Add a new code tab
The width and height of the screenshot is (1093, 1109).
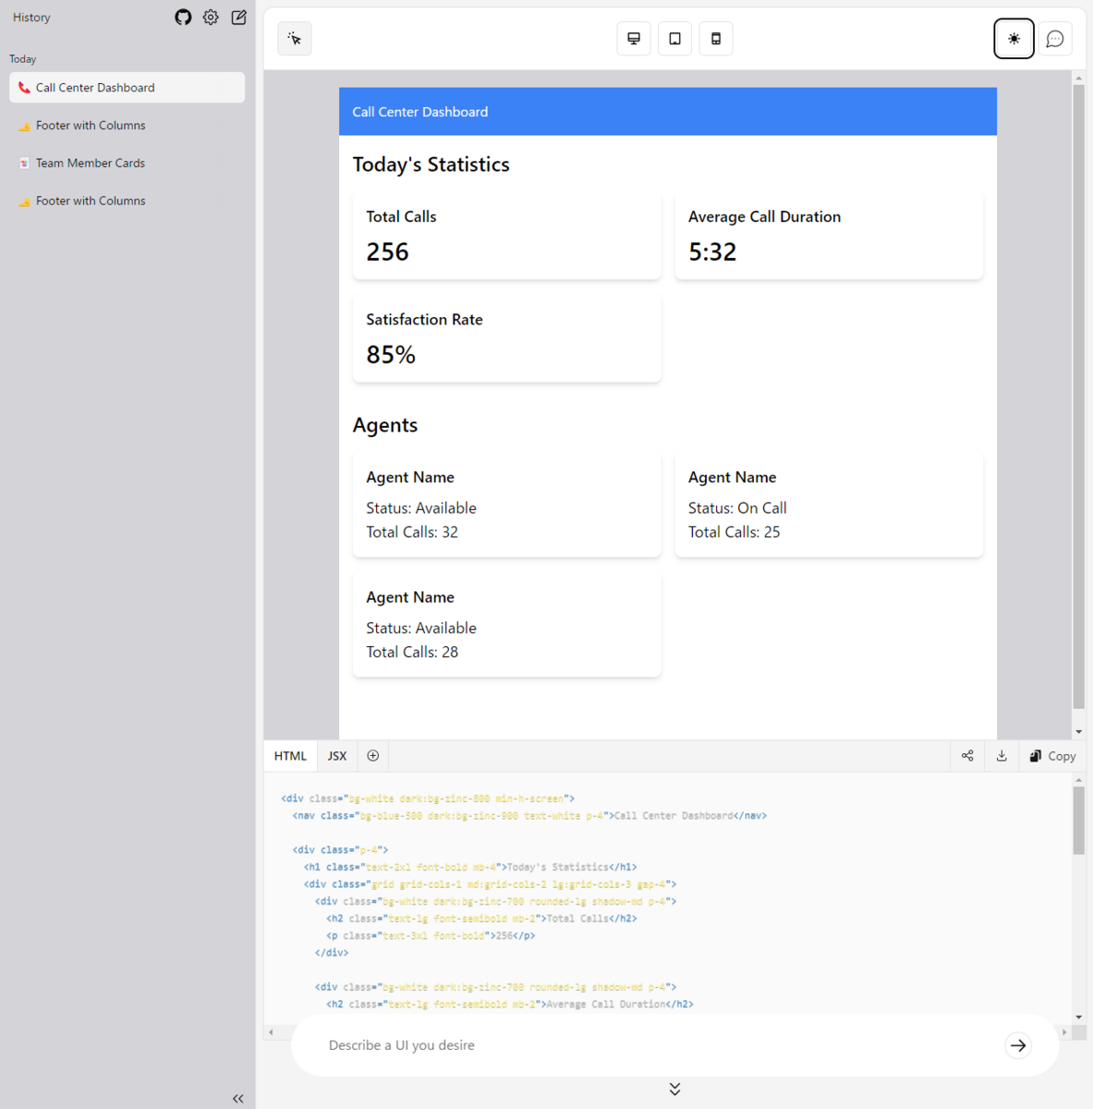point(372,755)
